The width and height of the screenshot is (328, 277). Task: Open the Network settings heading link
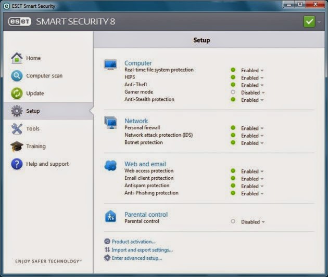(136, 121)
